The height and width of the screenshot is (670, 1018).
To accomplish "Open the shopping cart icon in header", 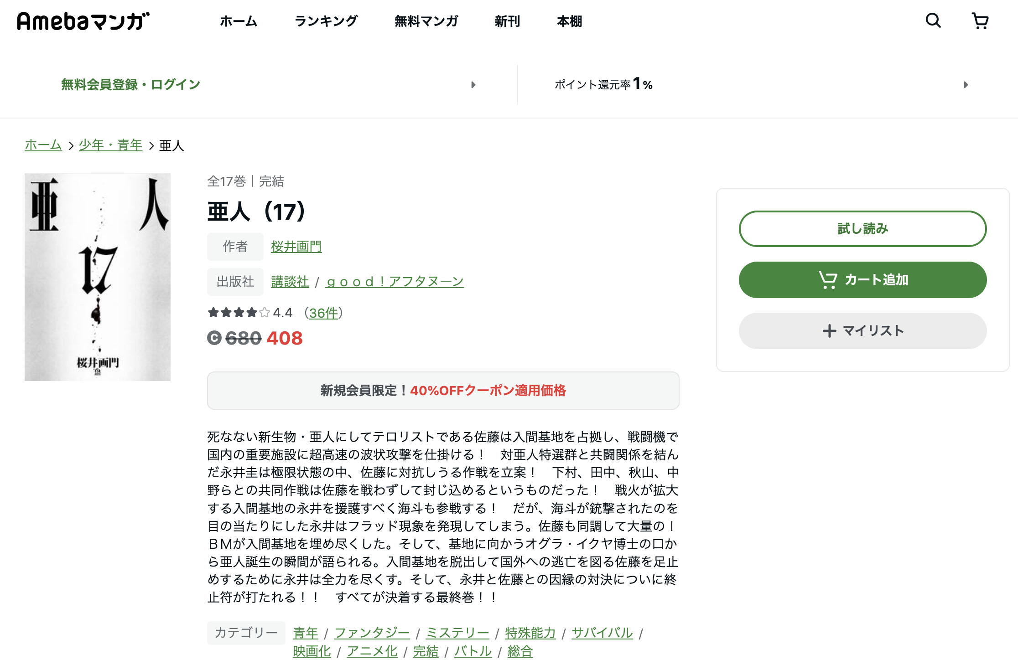I will tap(980, 21).
